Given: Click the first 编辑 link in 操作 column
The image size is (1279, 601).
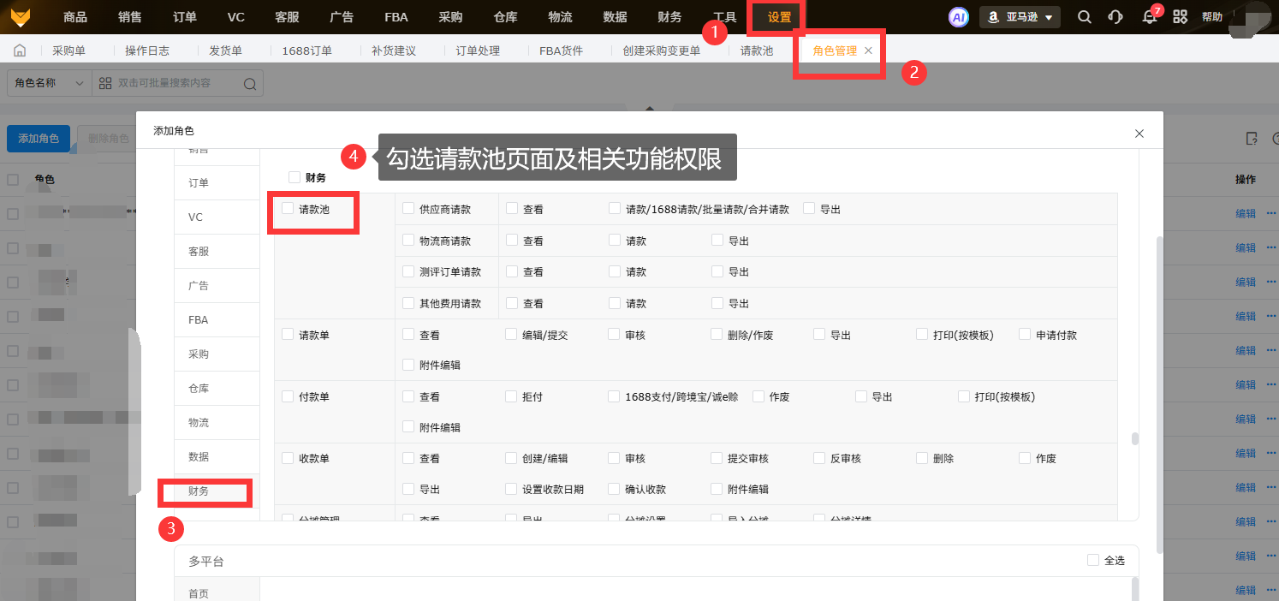Looking at the screenshot, I should [x=1245, y=214].
